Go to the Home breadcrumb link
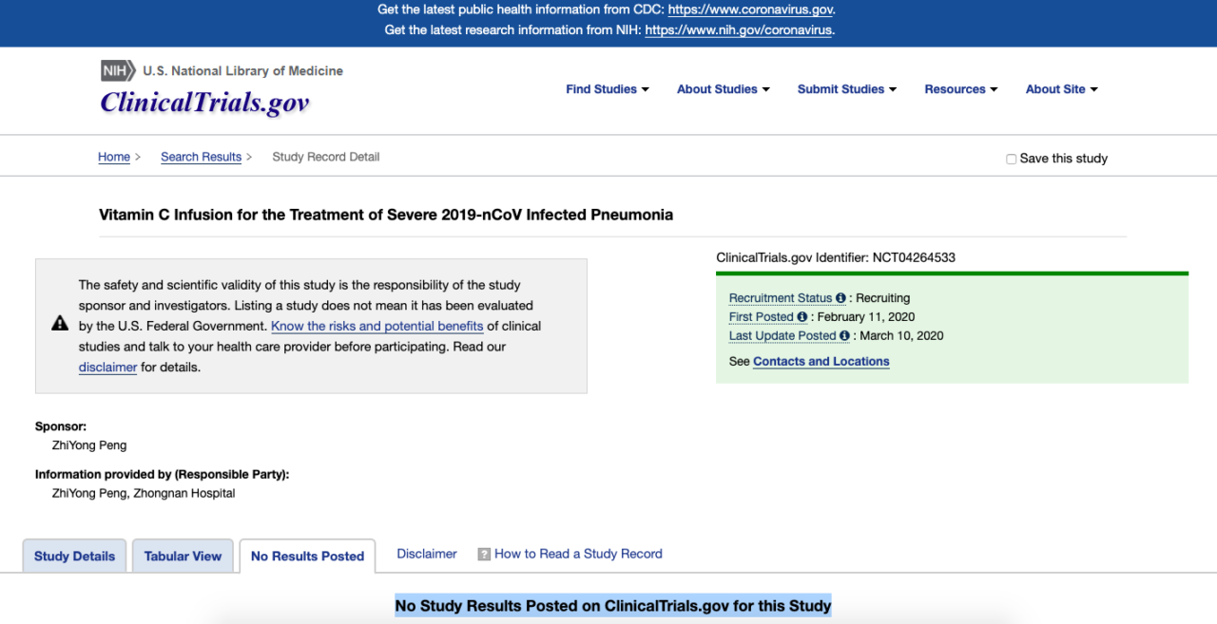Screen dimensions: 1217x624 tap(114, 157)
